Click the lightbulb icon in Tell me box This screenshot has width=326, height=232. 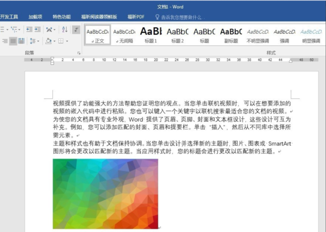tap(158, 17)
